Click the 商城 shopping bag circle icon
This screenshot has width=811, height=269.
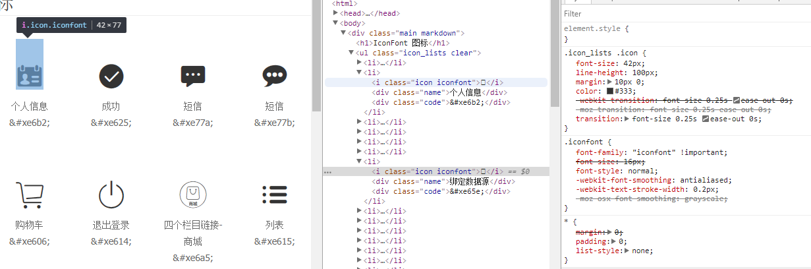193,195
